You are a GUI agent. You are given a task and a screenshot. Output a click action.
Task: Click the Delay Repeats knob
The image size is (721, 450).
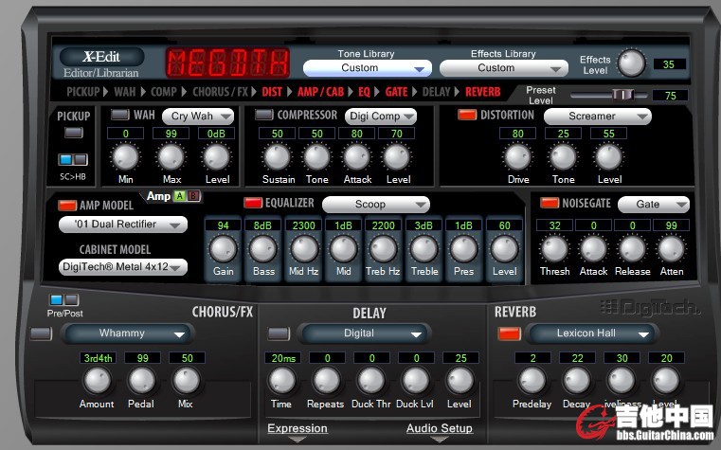tap(327, 381)
